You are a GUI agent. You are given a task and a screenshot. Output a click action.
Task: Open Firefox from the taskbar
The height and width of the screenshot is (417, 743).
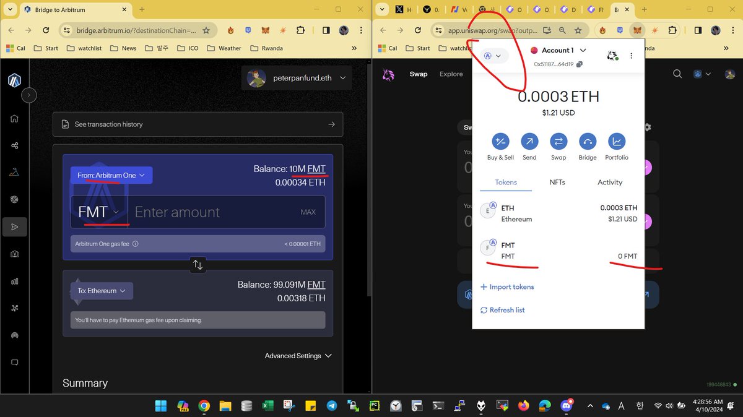tap(524, 406)
